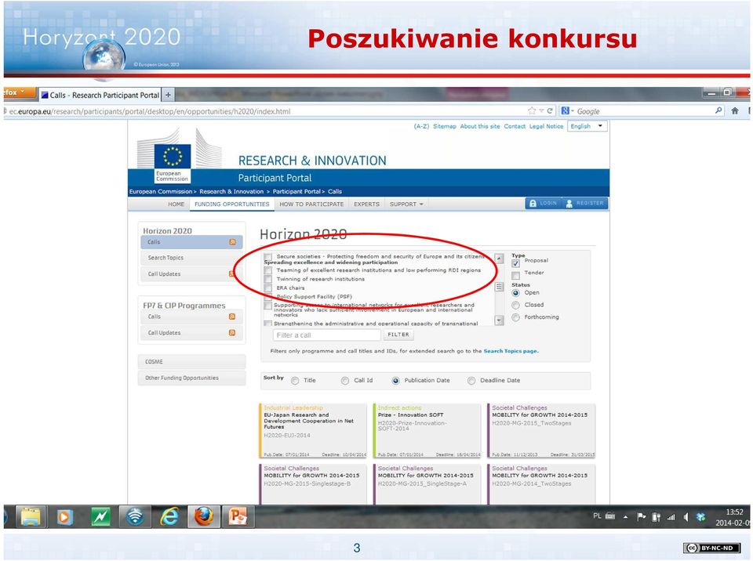Open the Experts menu tab
The image size is (753, 561).
tap(367, 204)
